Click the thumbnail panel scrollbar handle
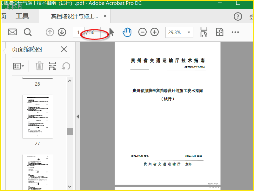This screenshot has width=254, height=191. pos(70,131)
